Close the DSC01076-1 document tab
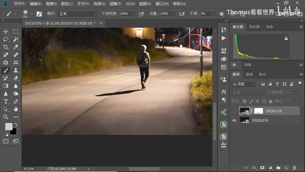Screen dimensions: 305x172 tap(101, 23)
